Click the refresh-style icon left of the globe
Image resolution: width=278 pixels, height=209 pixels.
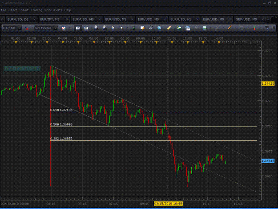click(x=151, y=28)
